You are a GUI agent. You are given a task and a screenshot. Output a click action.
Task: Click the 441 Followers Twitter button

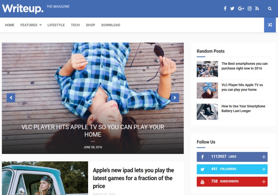(232, 169)
